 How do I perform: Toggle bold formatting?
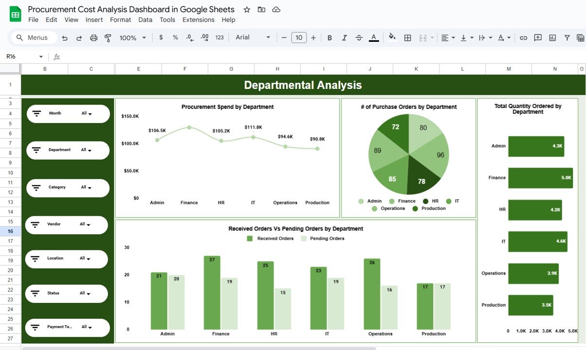tap(329, 37)
